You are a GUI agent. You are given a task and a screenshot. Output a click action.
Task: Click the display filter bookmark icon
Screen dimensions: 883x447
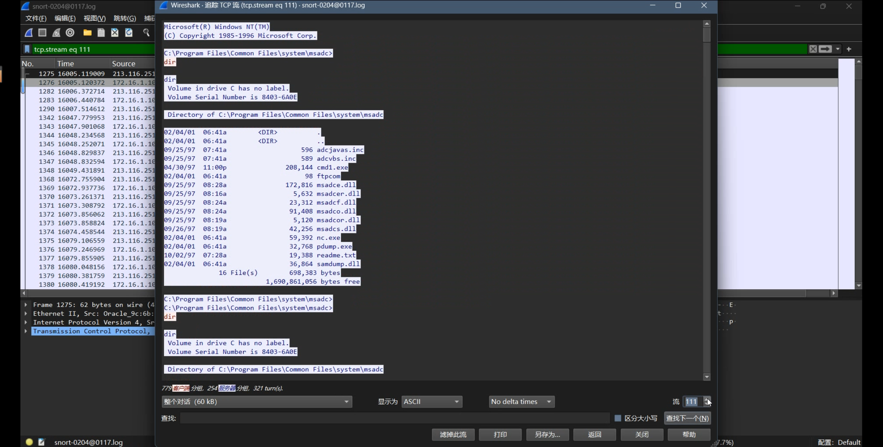(27, 49)
